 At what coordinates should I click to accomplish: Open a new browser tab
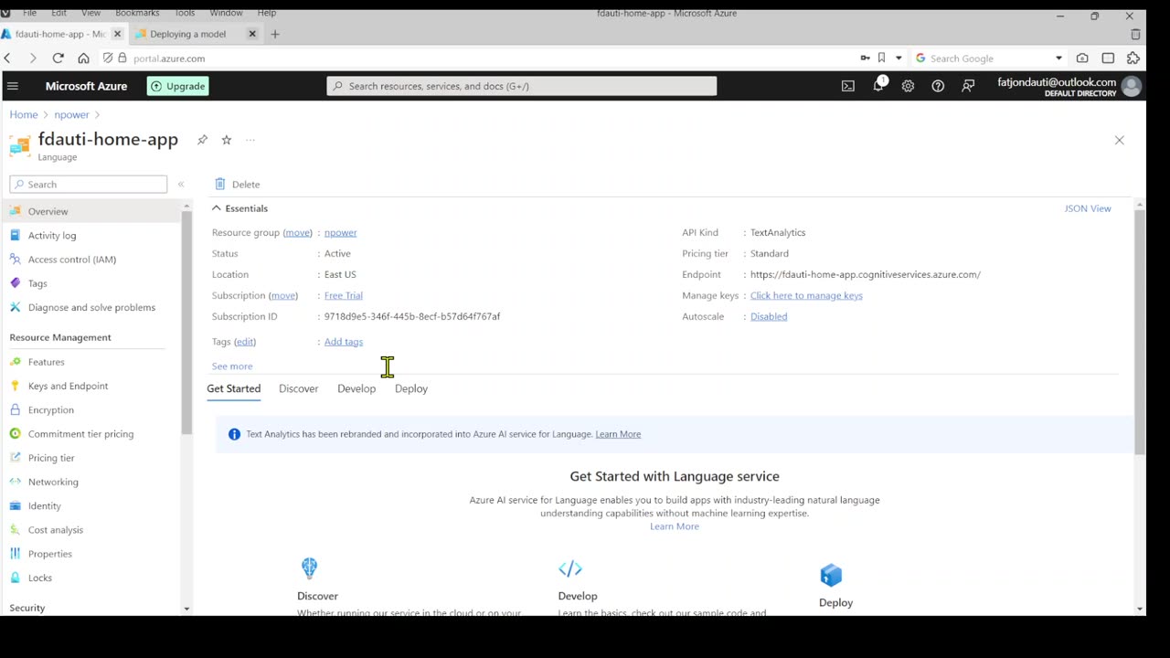tap(275, 34)
